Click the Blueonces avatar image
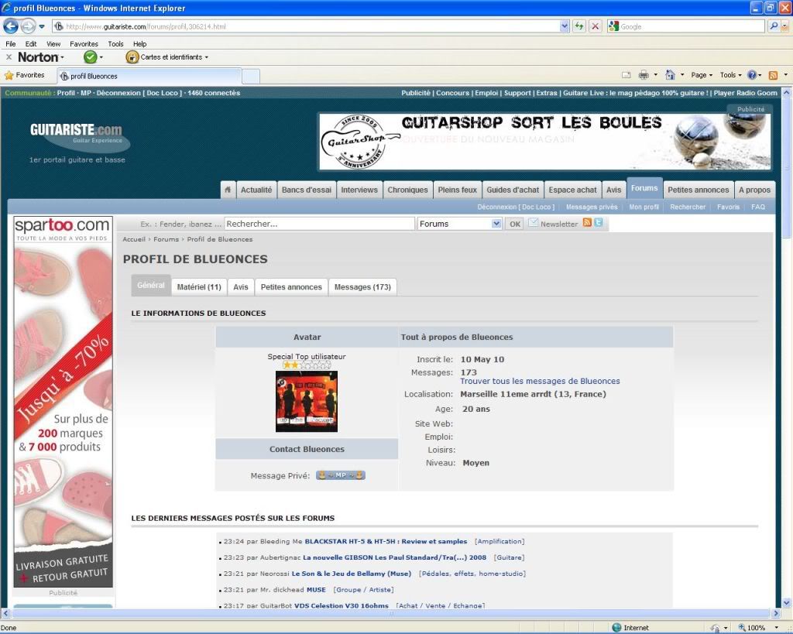 click(x=307, y=401)
